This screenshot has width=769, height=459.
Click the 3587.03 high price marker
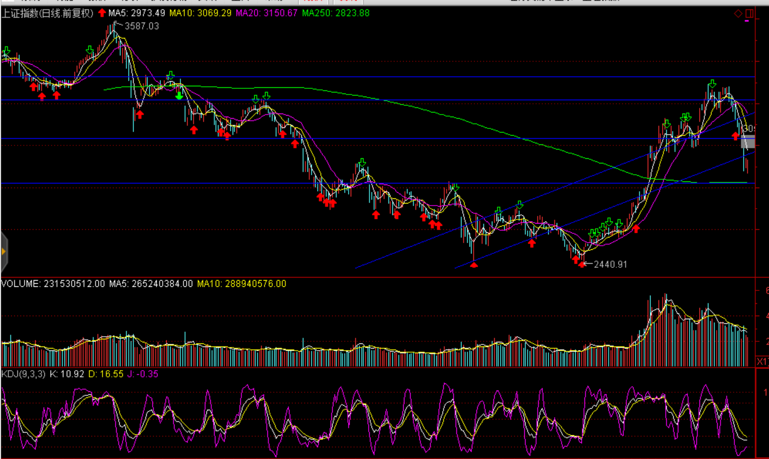(141, 26)
